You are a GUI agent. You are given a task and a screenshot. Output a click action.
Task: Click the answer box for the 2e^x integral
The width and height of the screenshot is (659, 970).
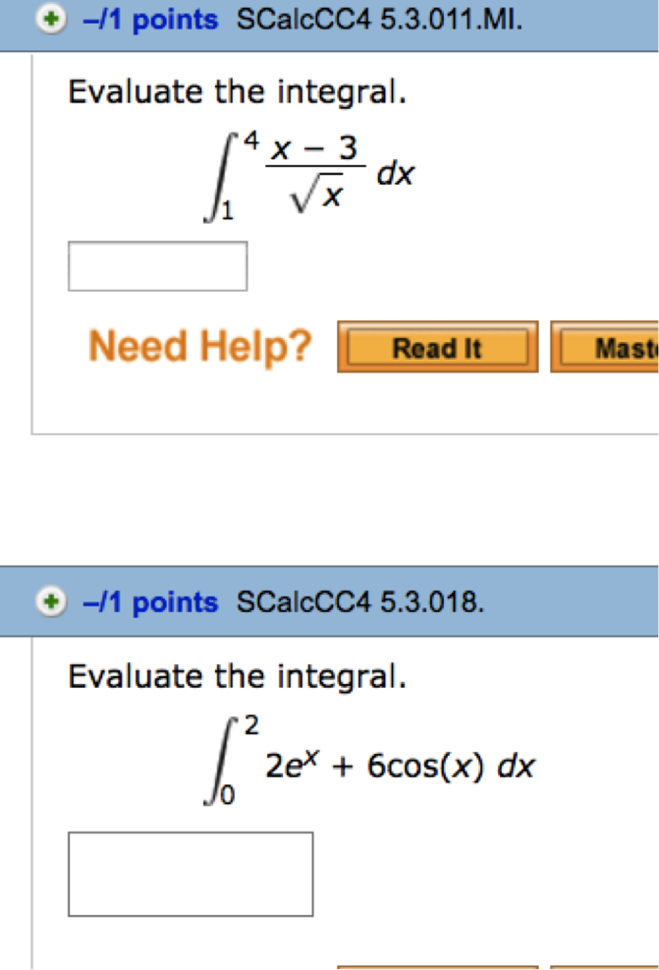click(190, 873)
